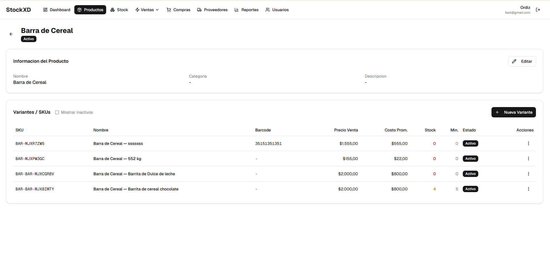Screen dimensions: 550x272
Task: Go to Reportes section
Action: 246,10
